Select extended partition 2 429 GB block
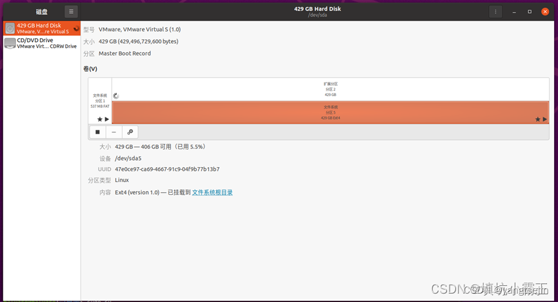This screenshot has width=558, height=302. point(330,90)
